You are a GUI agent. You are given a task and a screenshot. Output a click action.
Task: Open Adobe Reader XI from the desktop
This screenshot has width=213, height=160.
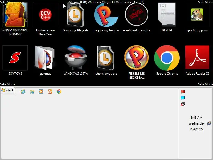(197, 57)
